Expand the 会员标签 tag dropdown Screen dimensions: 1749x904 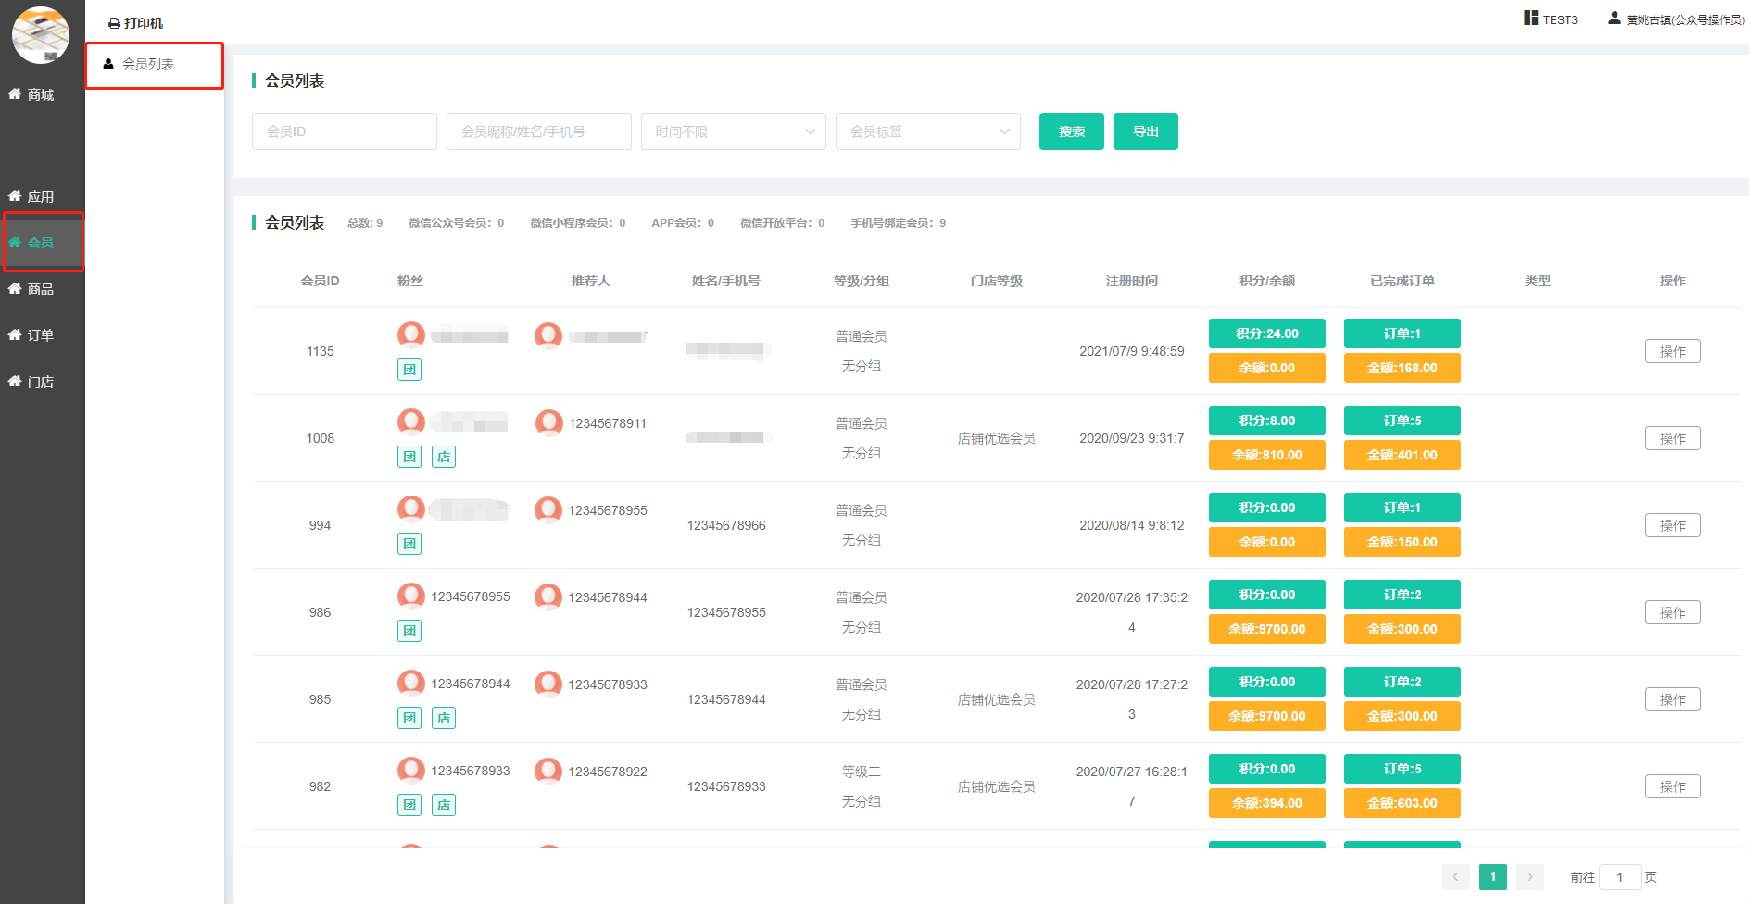(927, 132)
